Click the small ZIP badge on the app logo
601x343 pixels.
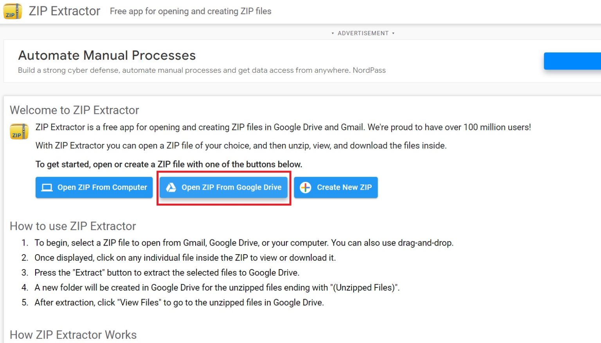tap(10, 15)
